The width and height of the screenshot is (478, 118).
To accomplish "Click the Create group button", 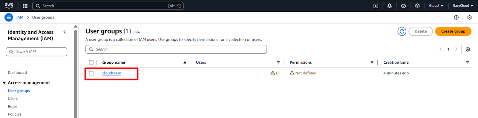I will coord(453,31).
